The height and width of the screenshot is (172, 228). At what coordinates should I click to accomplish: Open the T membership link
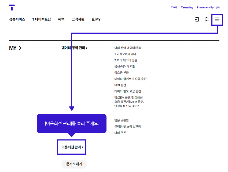(x=205, y=7)
